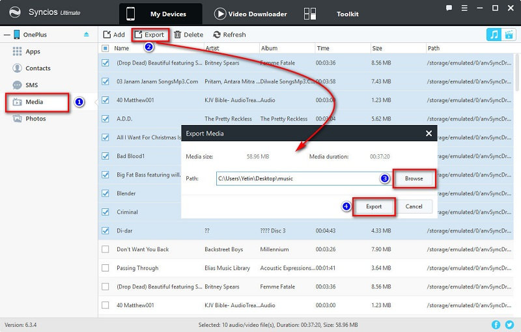This screenshot has width=521, height=332.
Task: Uncheck the first (Drop Dead) Beautiful row
Action: click(x=106, y=62)
